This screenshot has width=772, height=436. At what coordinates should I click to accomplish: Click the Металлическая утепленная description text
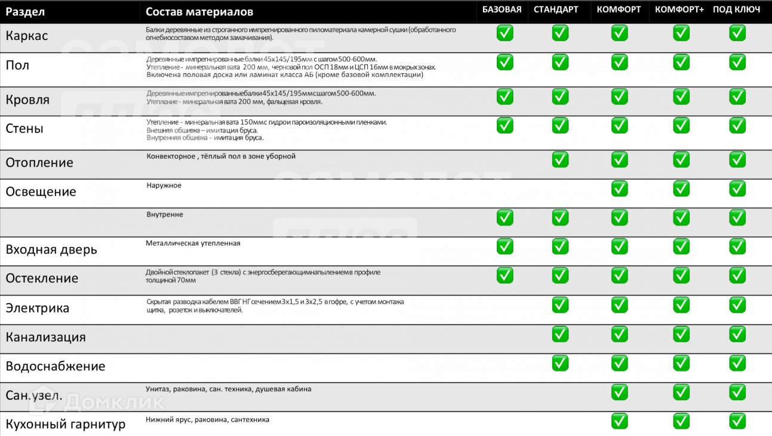click(193, 243)
